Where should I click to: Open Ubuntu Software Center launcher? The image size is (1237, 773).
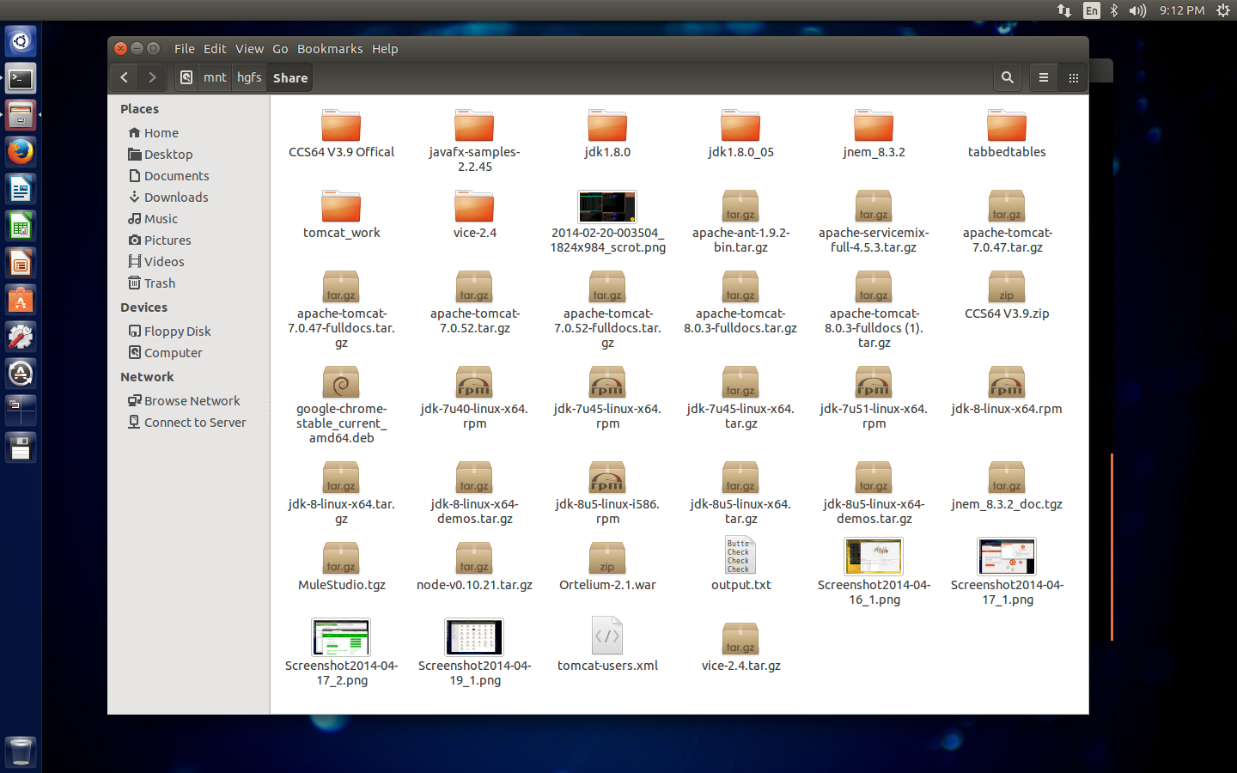click(x=21, y=300)
